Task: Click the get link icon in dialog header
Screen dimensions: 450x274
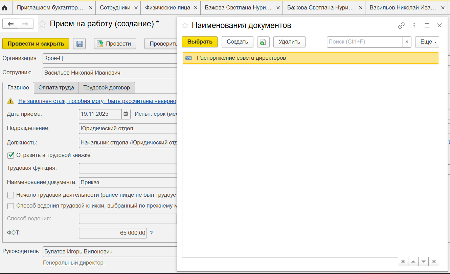Action: point(402,25)
